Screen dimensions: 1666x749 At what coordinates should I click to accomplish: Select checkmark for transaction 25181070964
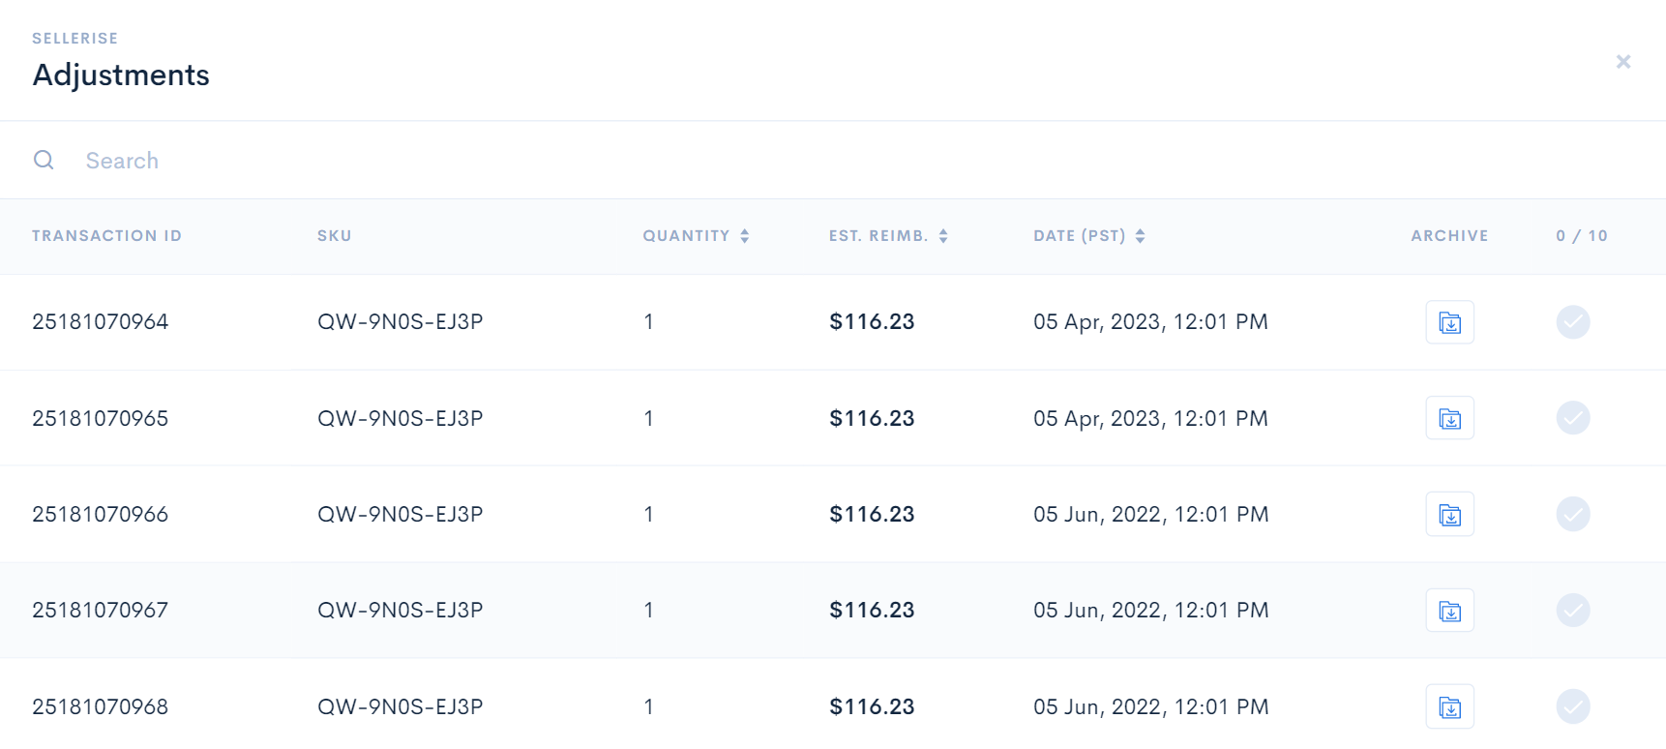pyautogui.click(x=1573, y=321)
